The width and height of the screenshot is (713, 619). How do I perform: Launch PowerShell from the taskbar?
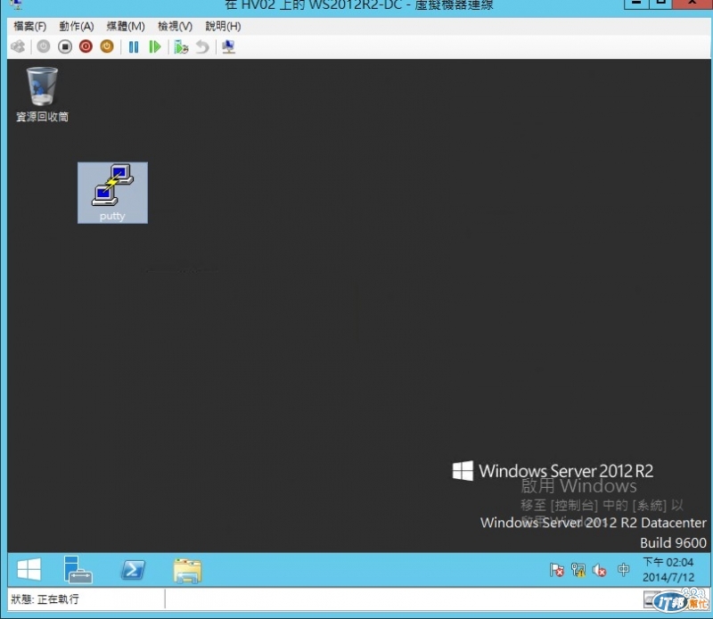point(133,569)
